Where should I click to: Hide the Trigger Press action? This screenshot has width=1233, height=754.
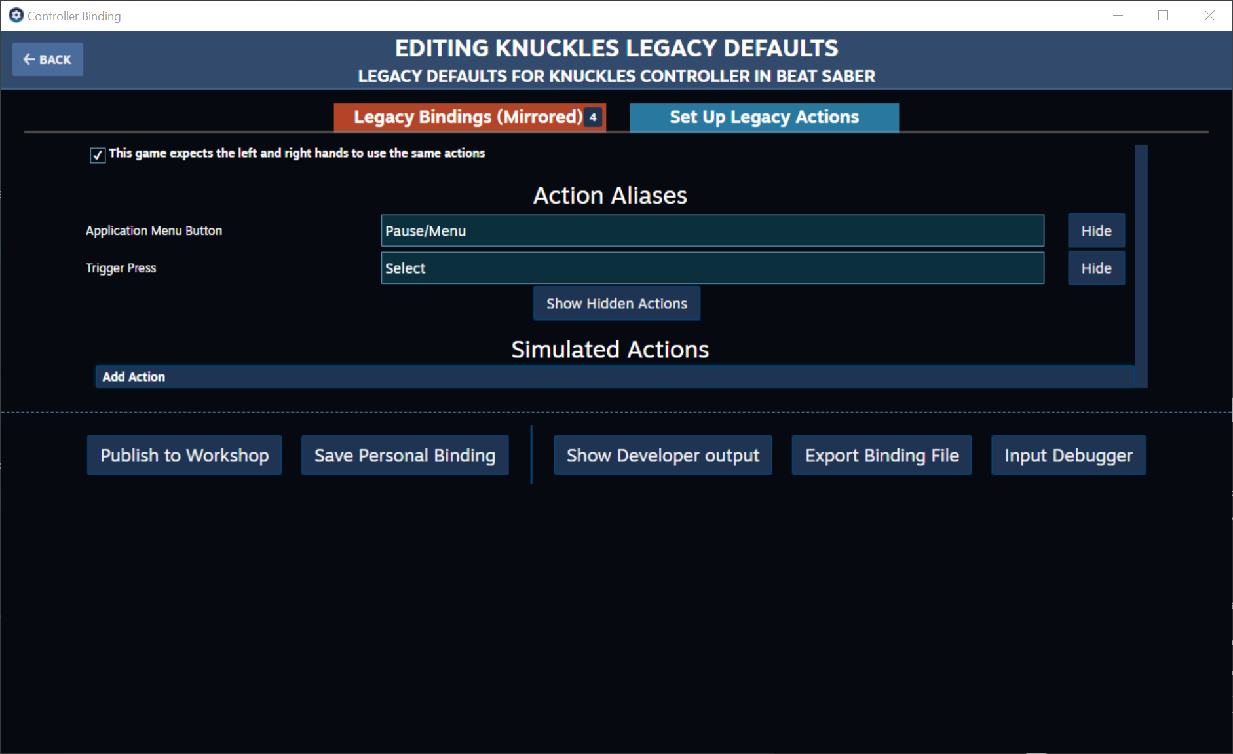[x=1096, y=268]
